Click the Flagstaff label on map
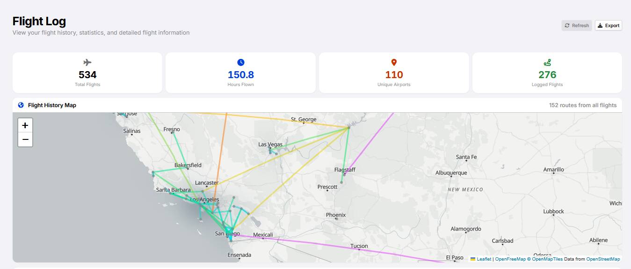This screenshot has height=269, width=631. (345, 169)
